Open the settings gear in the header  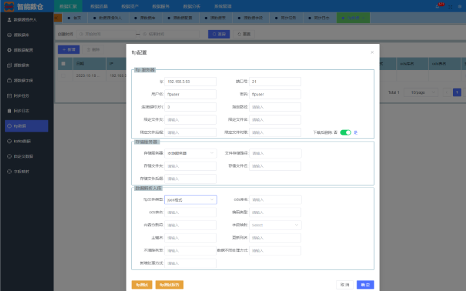[x=460, y=6]
